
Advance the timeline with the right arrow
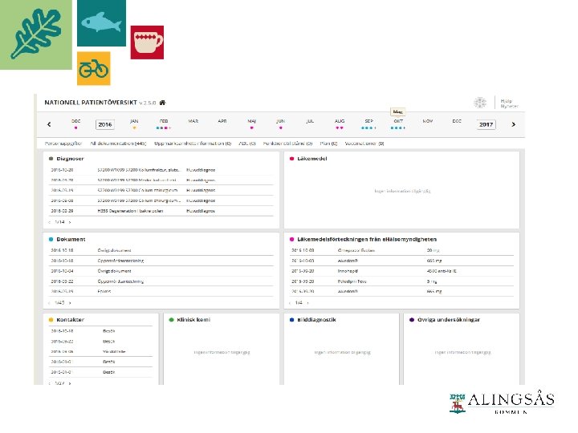[x=513, y=124]
